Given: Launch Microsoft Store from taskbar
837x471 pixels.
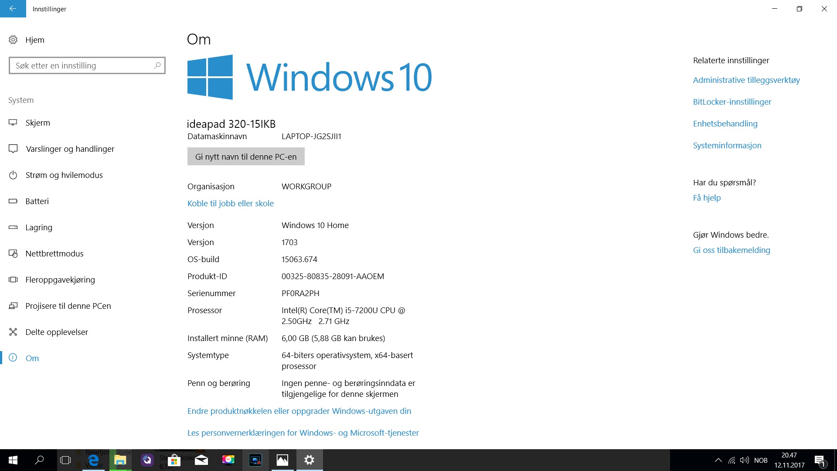Looking at the screenshot, I should point(174,460).
